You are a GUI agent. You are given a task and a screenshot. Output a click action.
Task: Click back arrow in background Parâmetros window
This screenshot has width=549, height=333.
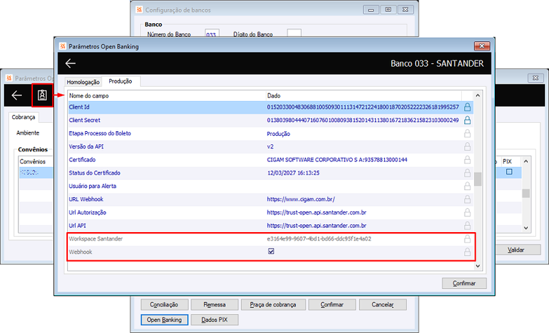click(16, 95)
